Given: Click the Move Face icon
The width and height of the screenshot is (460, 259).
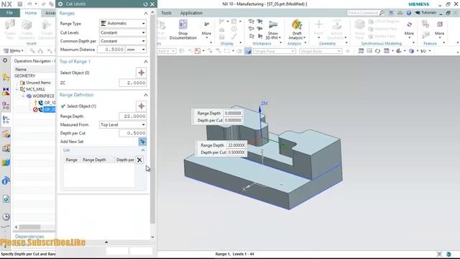Looking at the screenshot, I should tap(359, 29).
